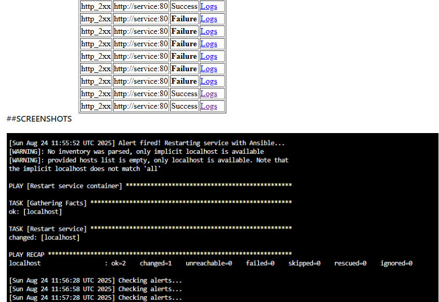
Task: Open Logs for the first Failure row
Action: click(x=209, y=19)
